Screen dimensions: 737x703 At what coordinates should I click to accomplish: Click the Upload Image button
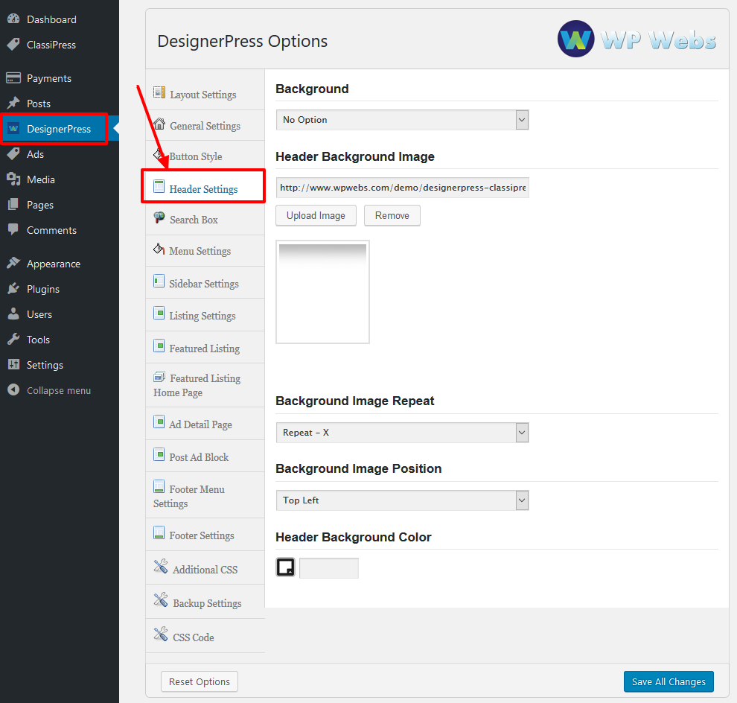[x=316, y=215]
